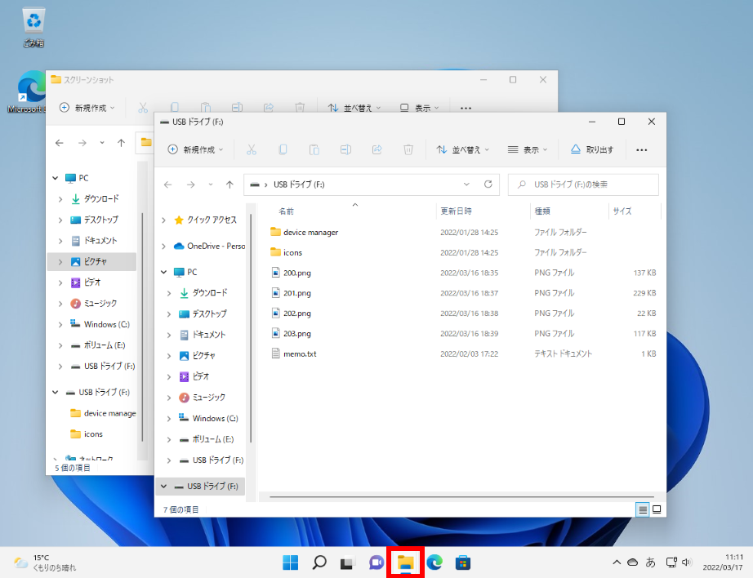Open taskbar Search
The height and width of the screenshot is (578, 753).
(x=319, y=562)
